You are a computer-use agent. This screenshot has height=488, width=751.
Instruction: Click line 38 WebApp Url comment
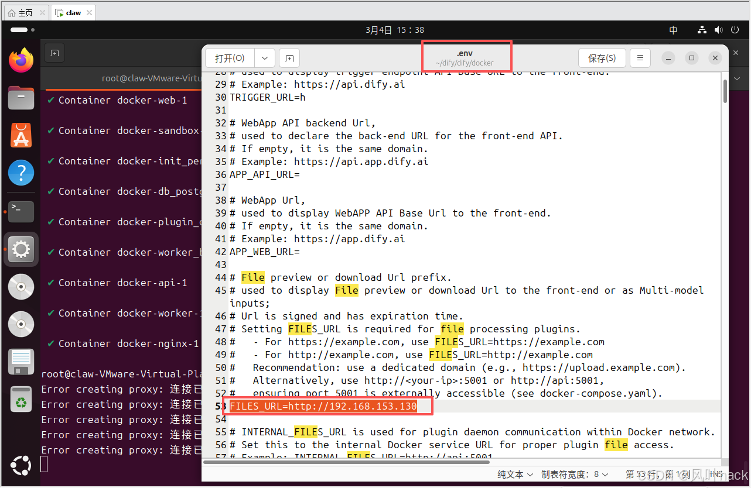coord(268,200)
